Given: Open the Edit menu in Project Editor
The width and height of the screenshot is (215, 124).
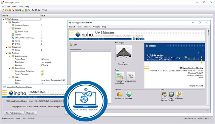Looking at the screenshot, I should [8, 6].
